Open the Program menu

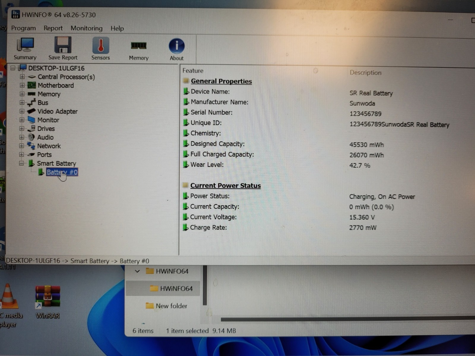pos(23,28)
